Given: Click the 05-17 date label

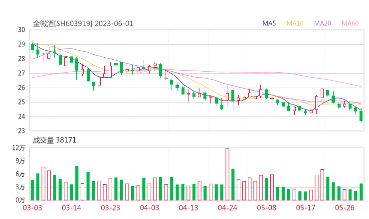Looking at the screenshot, I should pyautogui.click(x=306, y=208).
